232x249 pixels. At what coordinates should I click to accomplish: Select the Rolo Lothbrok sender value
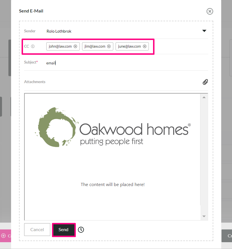pos(59,31)
